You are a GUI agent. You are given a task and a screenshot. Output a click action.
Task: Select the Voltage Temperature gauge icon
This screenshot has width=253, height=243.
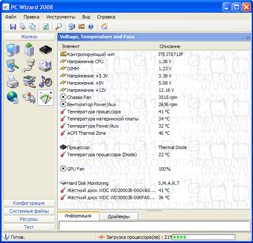click(46, 98)
